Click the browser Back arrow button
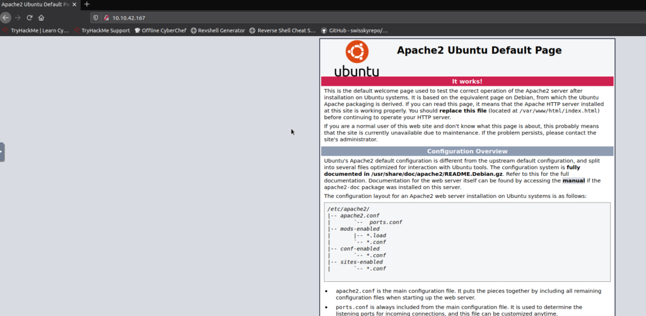The image size is (646, 316). coord(6,18)
